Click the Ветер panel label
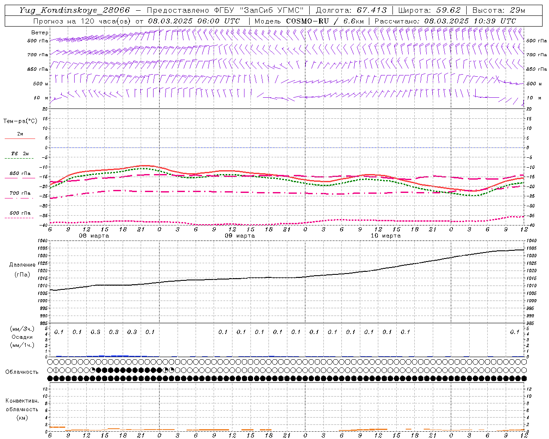549x439 pixels. pos(40,33)
